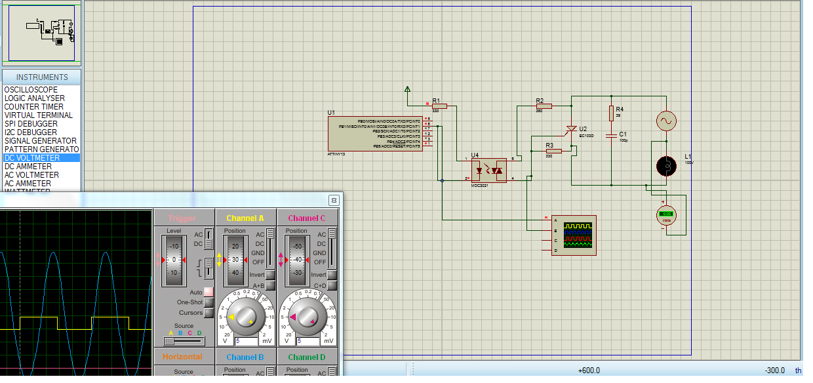The image size is (813, 383).
Task: Toggle the Auto trigger button
Action: [x=208, y=292]
